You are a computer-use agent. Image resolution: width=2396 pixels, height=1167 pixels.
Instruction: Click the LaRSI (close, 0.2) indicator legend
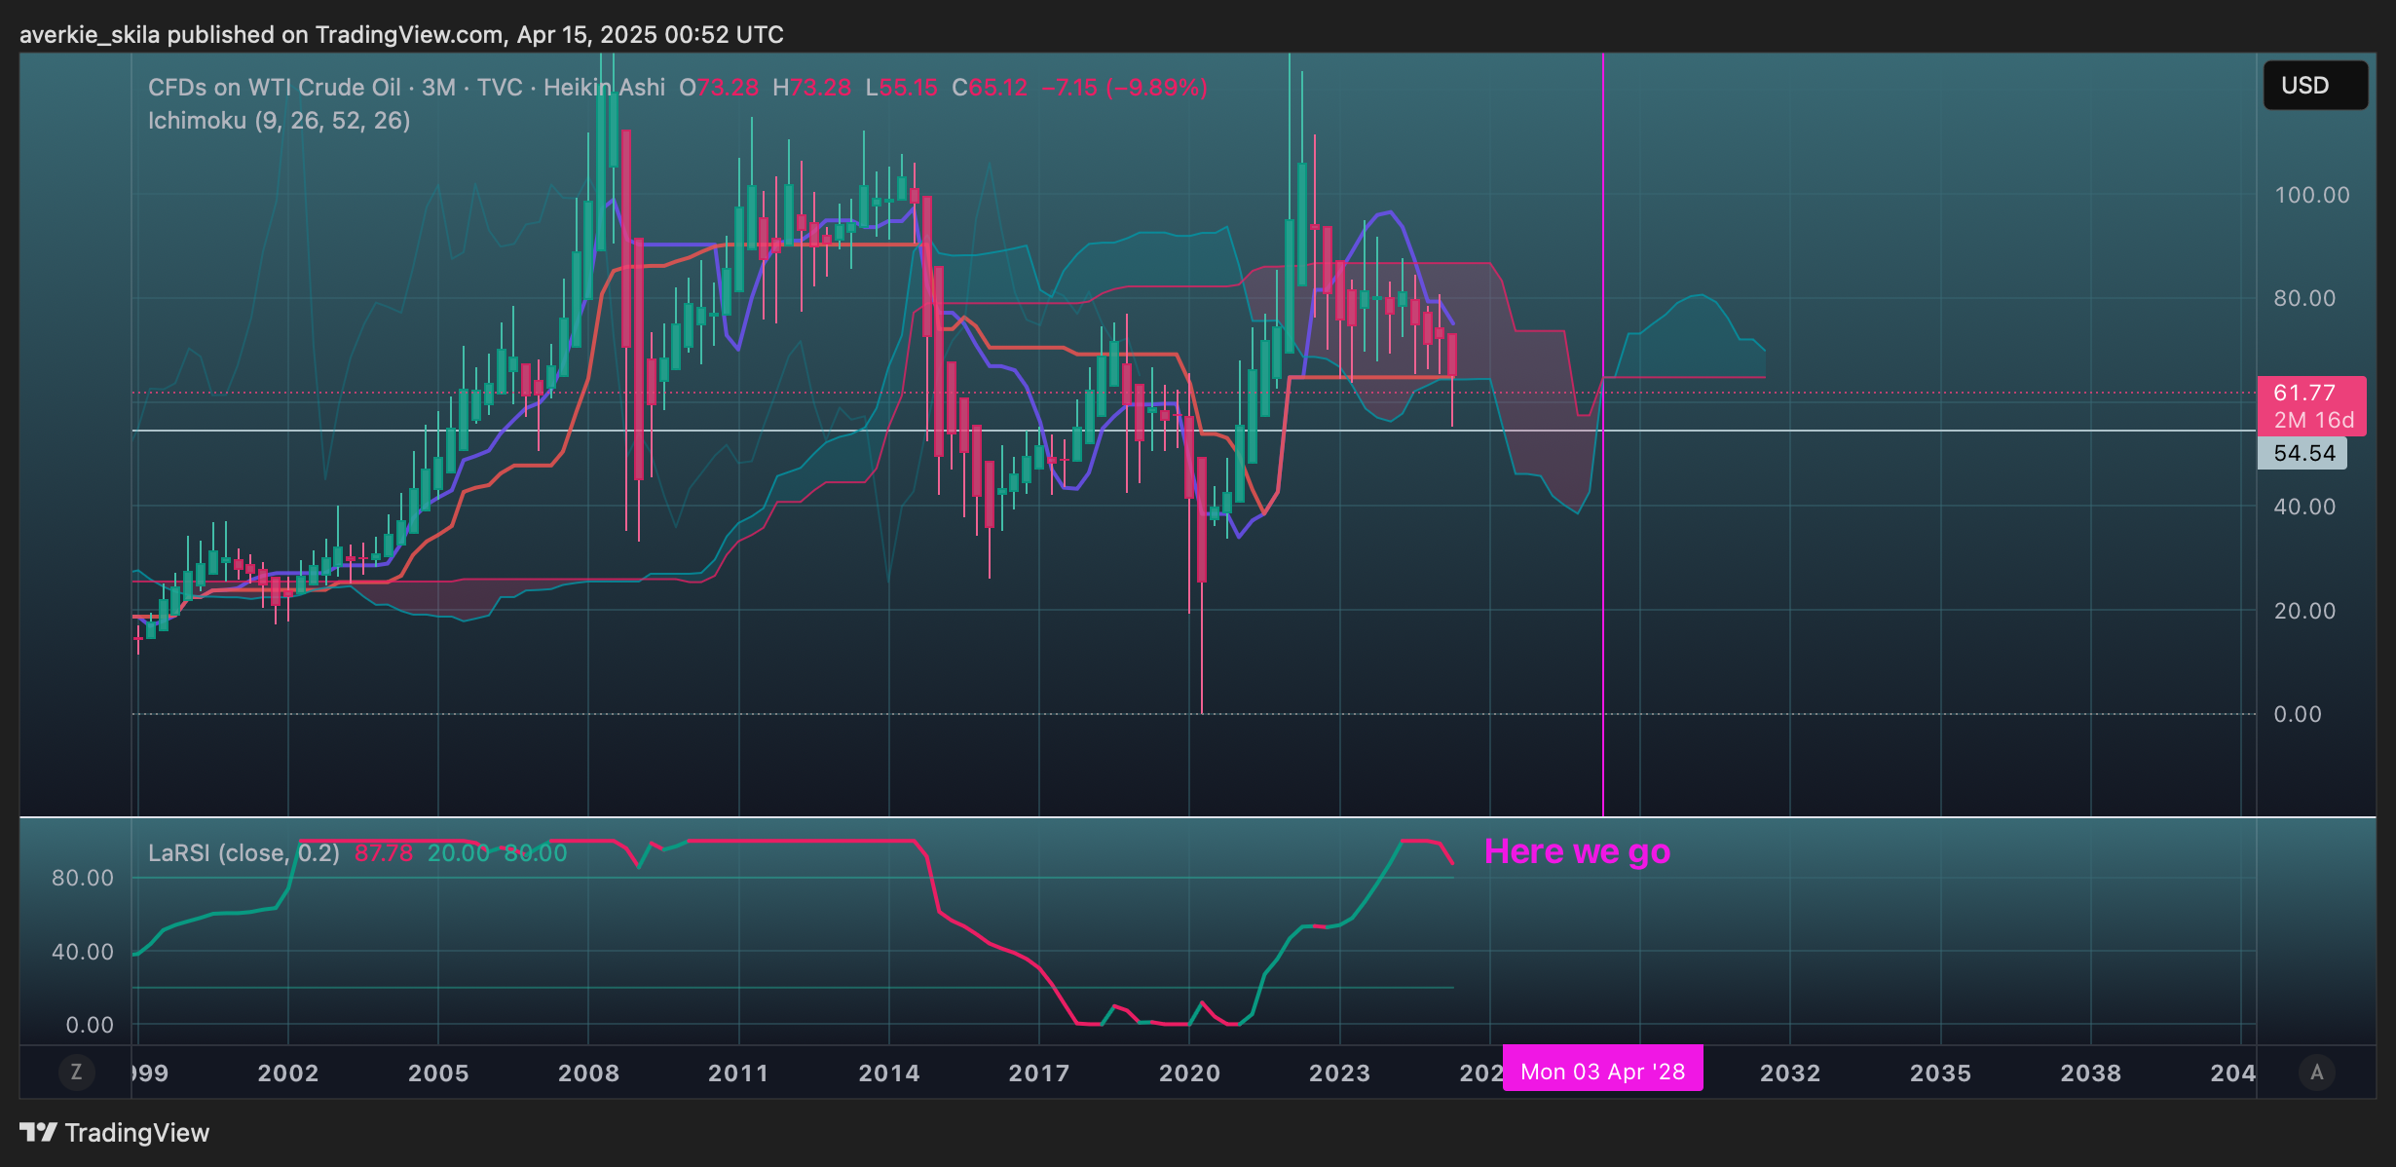(243, 853)
